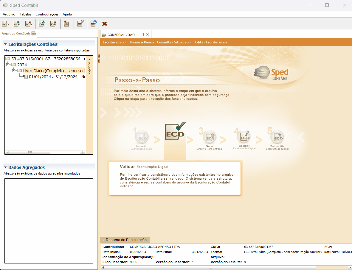This screenshot has width=352, height=270.
Task: Click the red X exit toolbar icon
Action: [x=105, y=24]
